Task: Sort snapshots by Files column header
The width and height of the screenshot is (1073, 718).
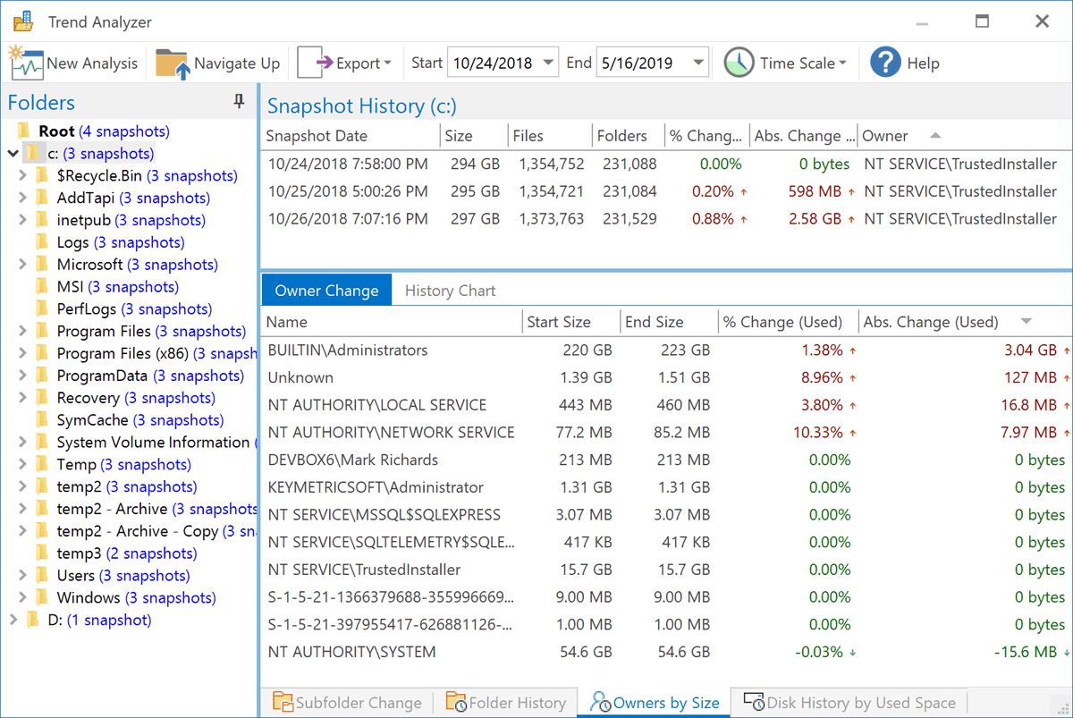Action: click(x=550, y=136)
